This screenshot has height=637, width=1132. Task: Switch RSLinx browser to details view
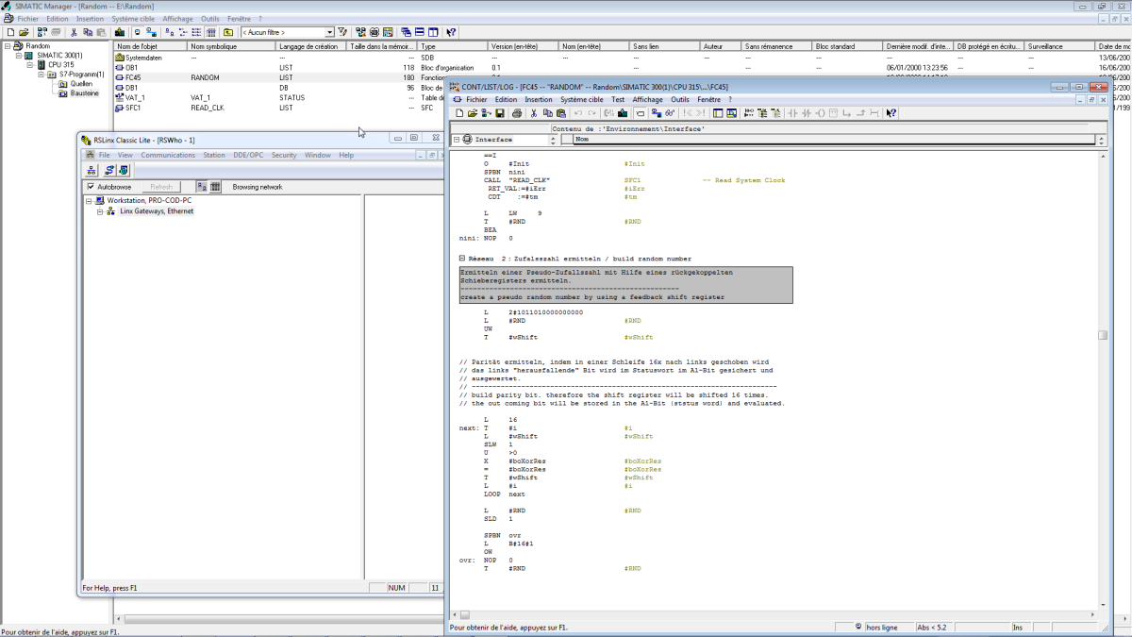tap(215, 187)
